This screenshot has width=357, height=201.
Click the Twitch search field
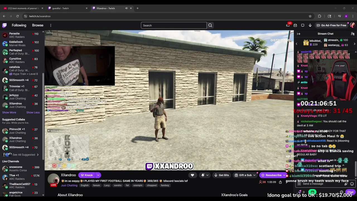(x=174, y=25)
